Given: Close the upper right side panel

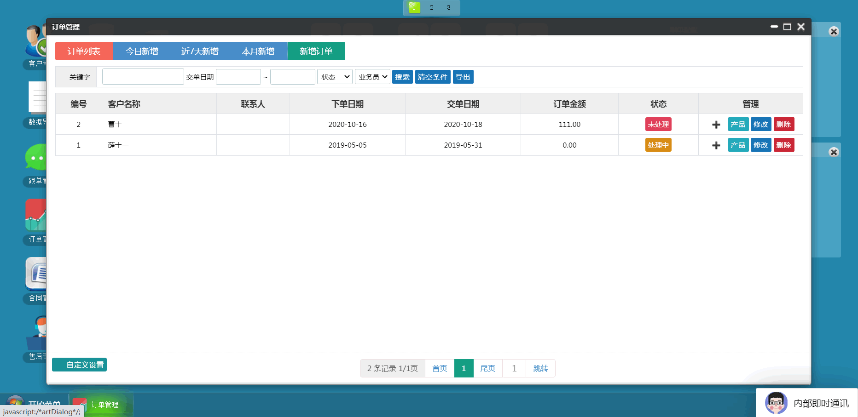Looking at the screenshot, I should tap(834, 31).
